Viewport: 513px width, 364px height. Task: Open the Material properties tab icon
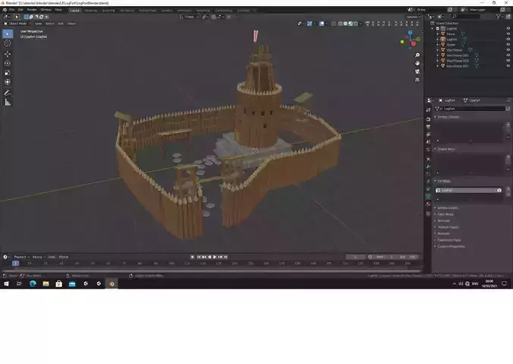pyautogui.click(x=428, y=204)
